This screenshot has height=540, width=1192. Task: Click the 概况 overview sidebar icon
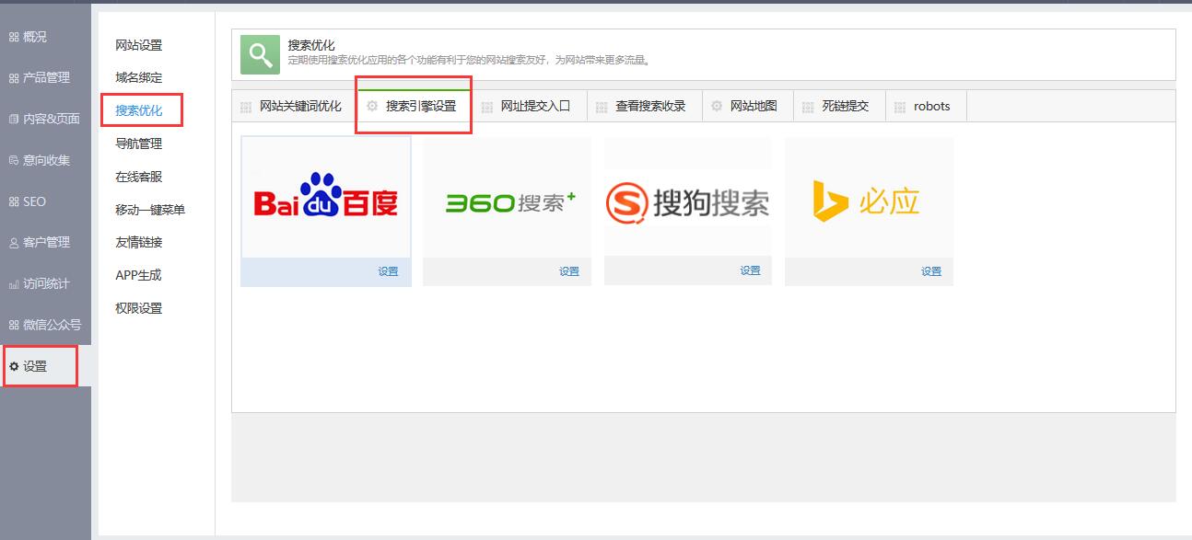click(14, 38)
